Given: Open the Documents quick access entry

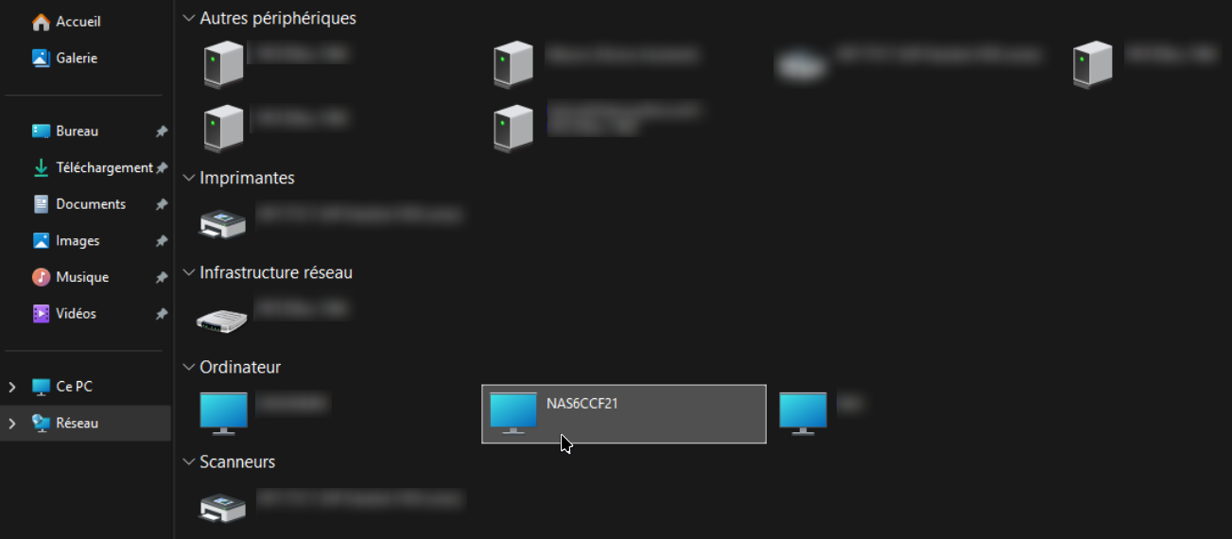Looking at the screenshot, I should tap(79, 204).
